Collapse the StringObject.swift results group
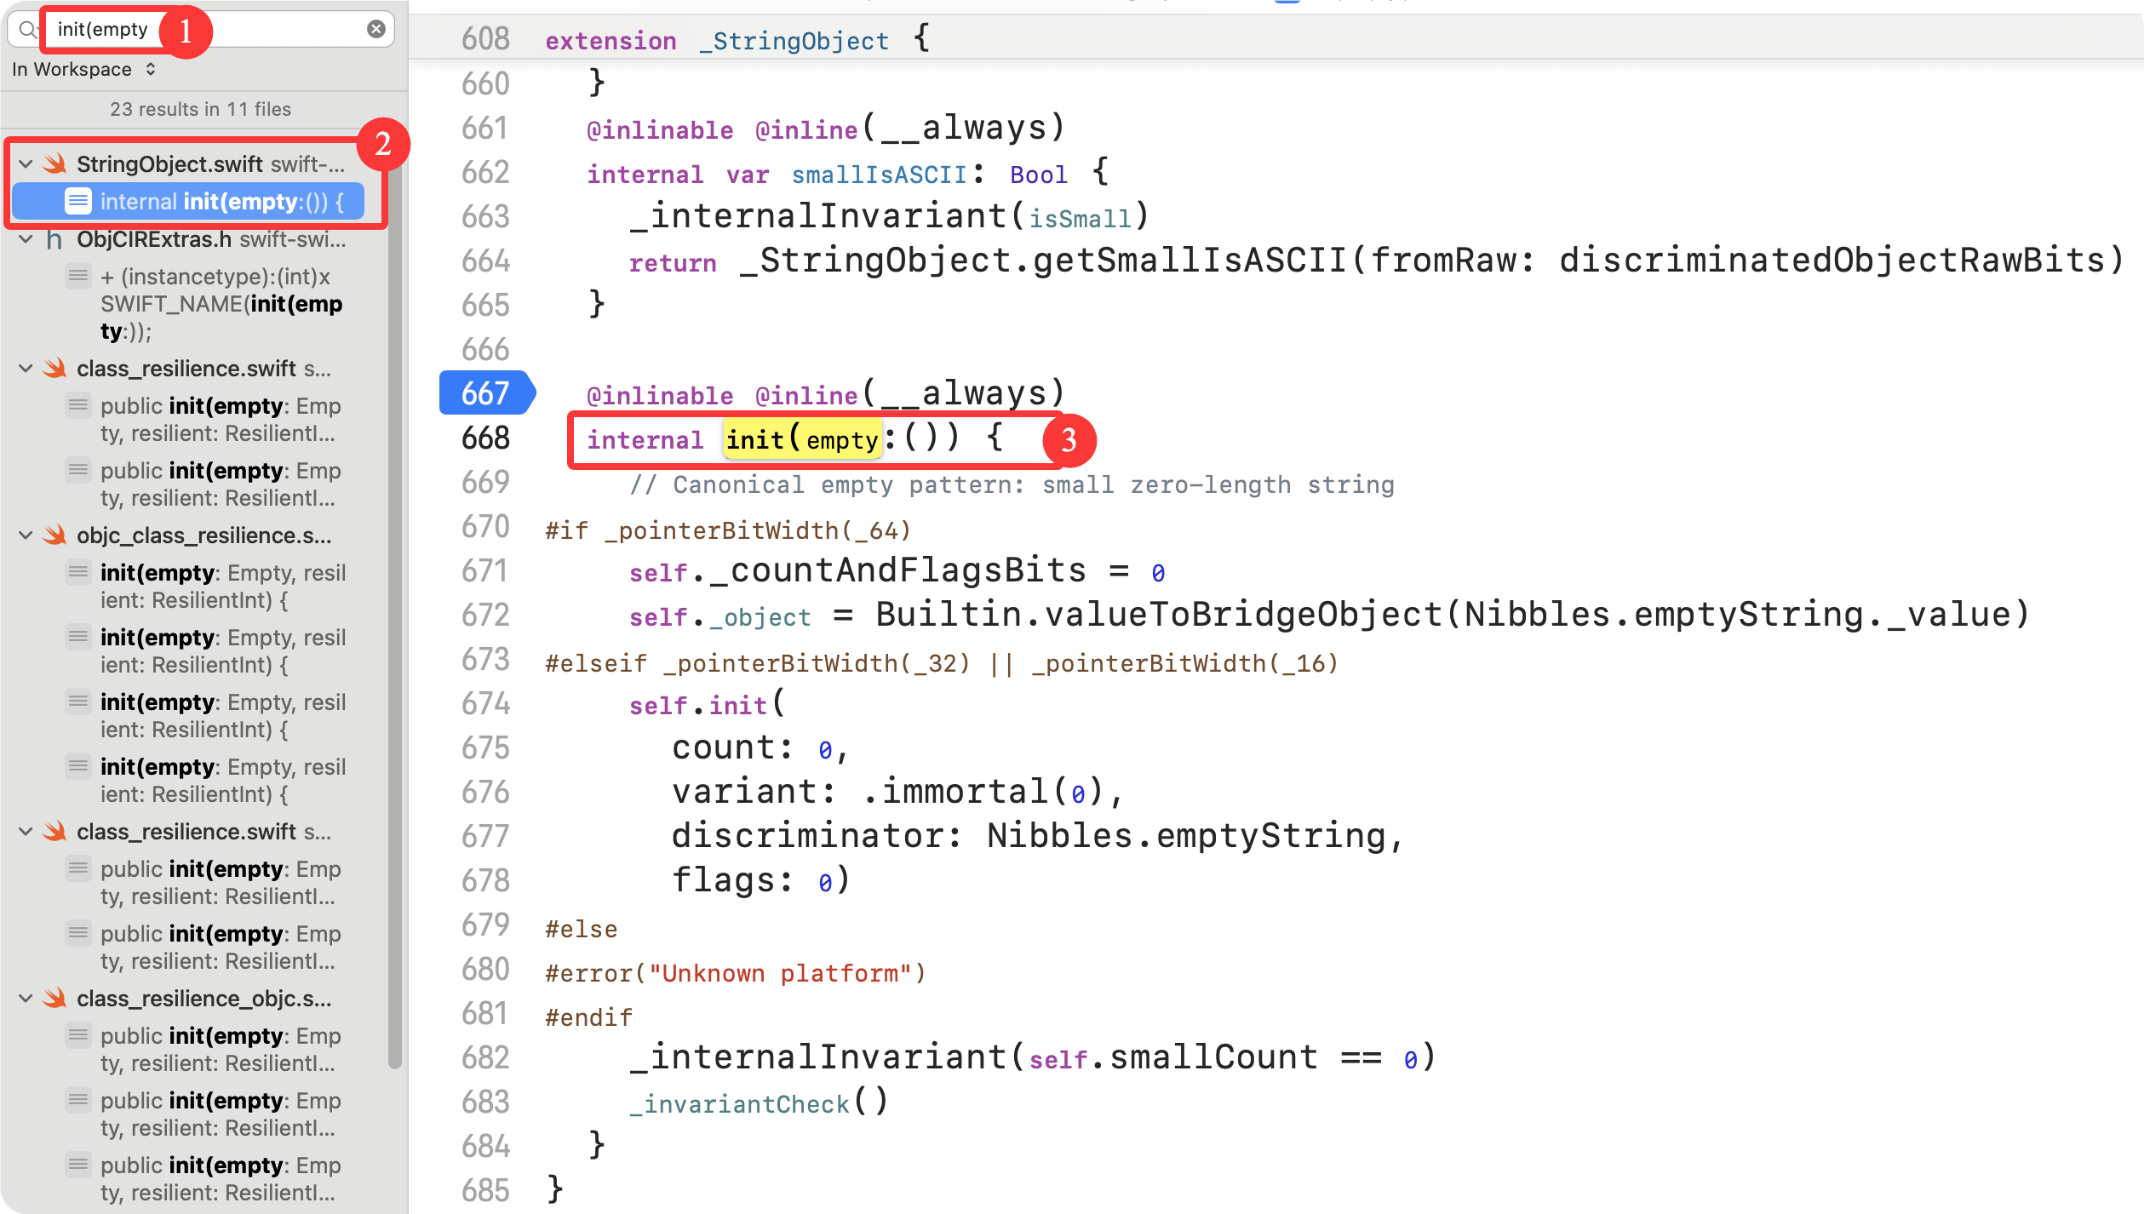 tap(26, 163)
